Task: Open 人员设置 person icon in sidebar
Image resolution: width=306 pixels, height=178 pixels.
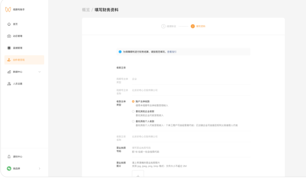Action: click(9, 84)
